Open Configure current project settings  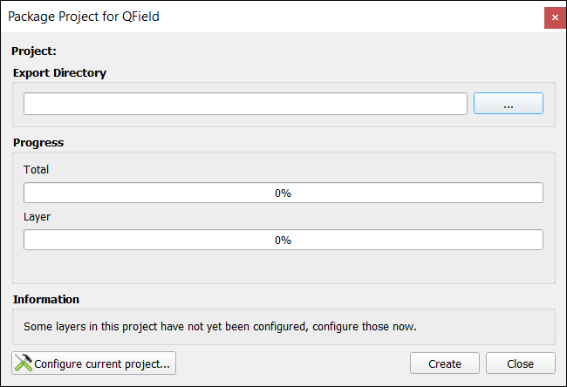[93, 363]
